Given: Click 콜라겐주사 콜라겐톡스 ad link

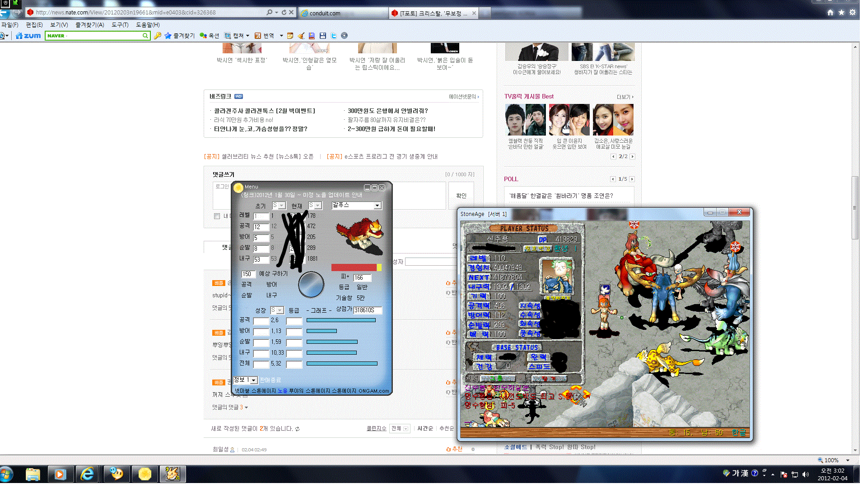Looking at the screenshot, I should 265,111.
